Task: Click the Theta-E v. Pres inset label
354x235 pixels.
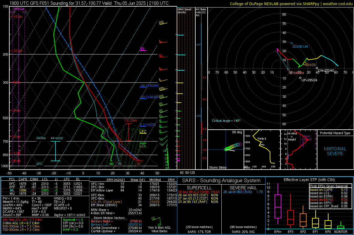Action: click(x=262, y=141)
